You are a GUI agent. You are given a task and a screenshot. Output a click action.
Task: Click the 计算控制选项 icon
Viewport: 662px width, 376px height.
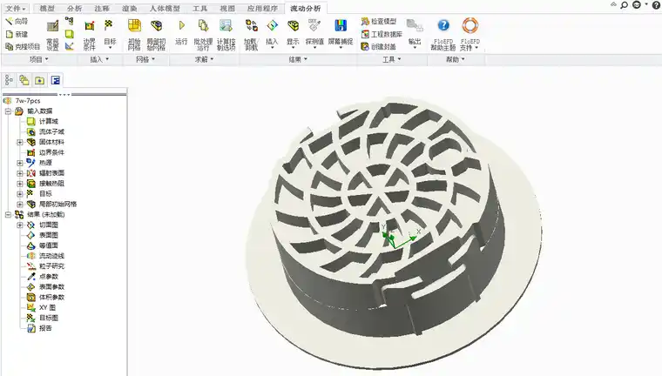point(226,33)
